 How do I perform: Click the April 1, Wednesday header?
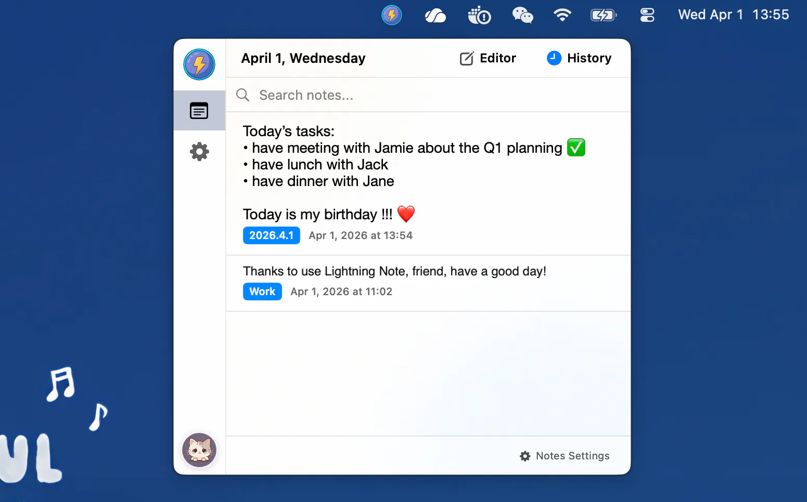coord(303,58)
